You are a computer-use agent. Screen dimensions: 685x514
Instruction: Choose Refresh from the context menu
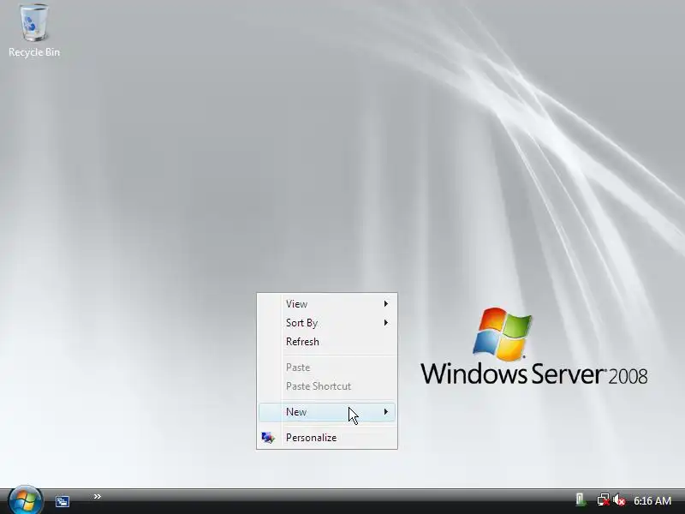327,342
